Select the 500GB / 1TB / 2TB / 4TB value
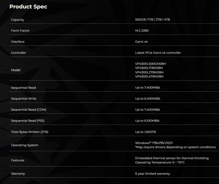The image size is (219, 184). [152, 20]
